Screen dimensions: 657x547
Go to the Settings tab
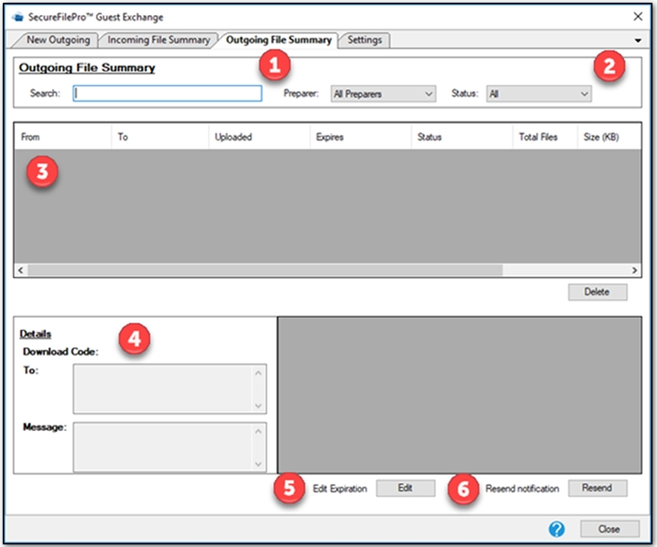point(364,40)
